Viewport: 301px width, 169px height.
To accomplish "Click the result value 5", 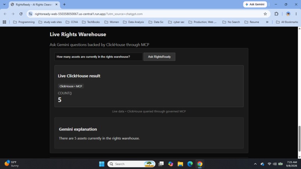I will [60, 100].
